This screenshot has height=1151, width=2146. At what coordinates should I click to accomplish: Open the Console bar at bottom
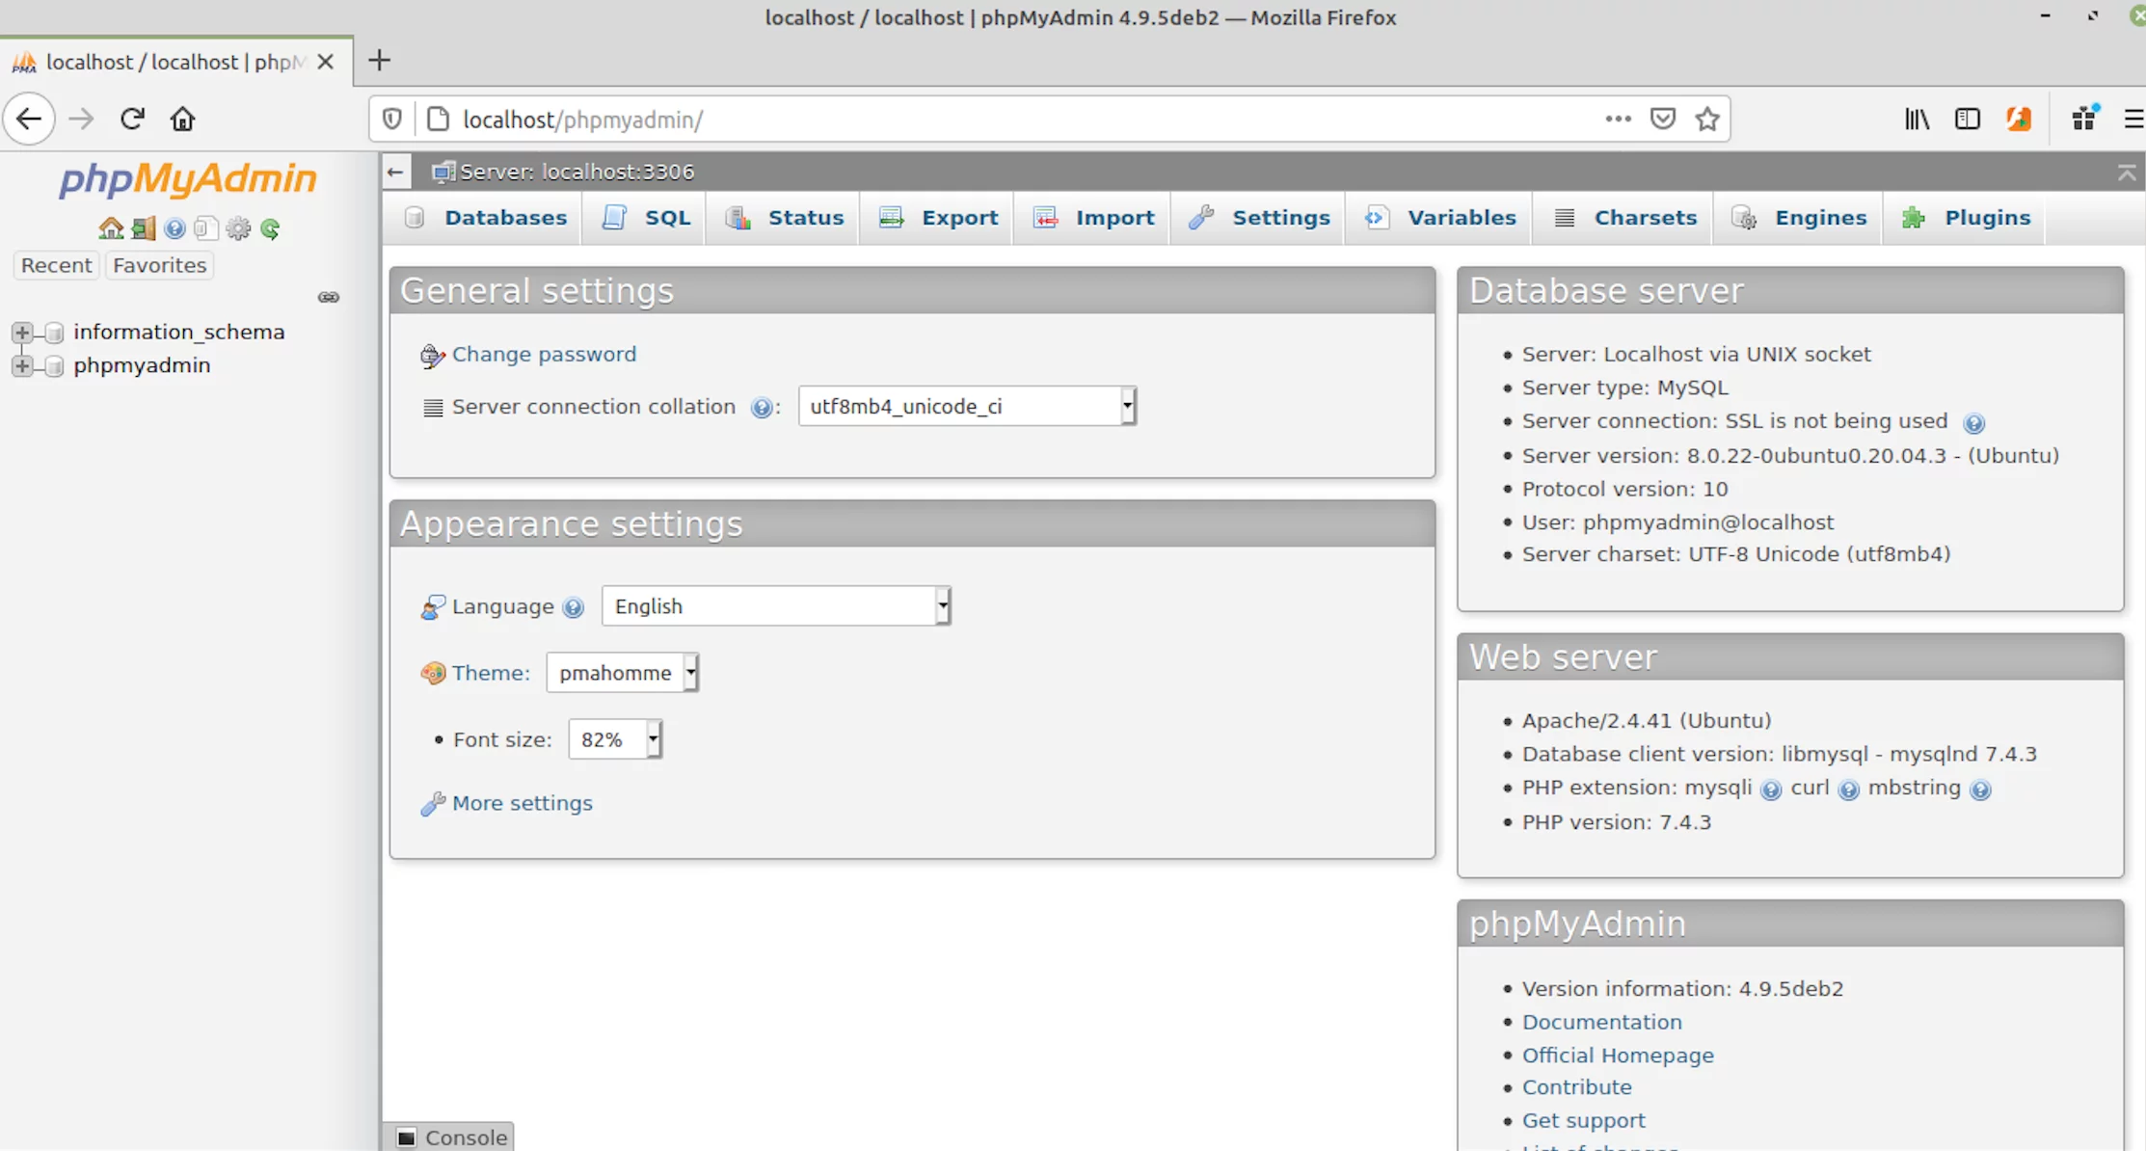[449, 1138]
